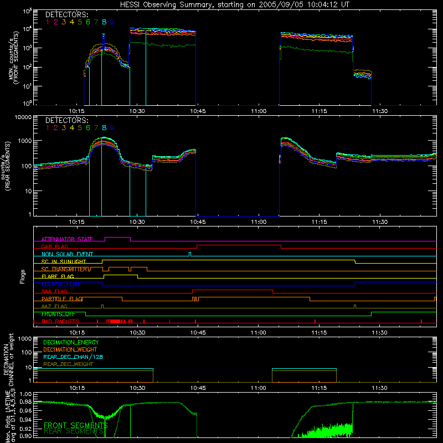Click the 10000 y-axis value of rear segments plot
The image size is (443, 443).
[23, 117]
